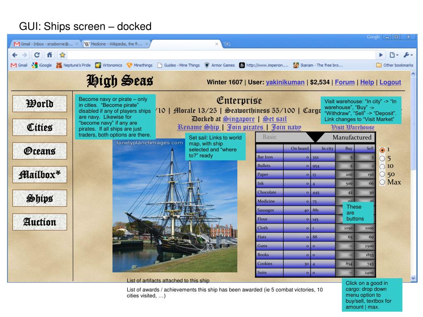Open the Gmail bookmark

[x=19, y=65]
